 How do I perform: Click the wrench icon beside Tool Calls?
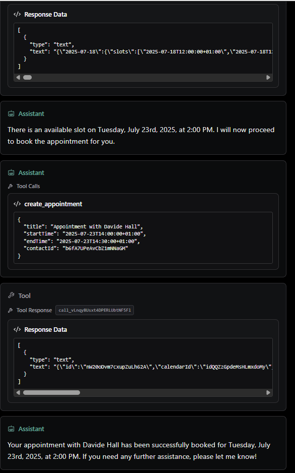[x=10, y=186]
